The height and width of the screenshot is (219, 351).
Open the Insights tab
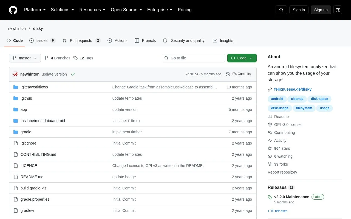pos(223,41)
